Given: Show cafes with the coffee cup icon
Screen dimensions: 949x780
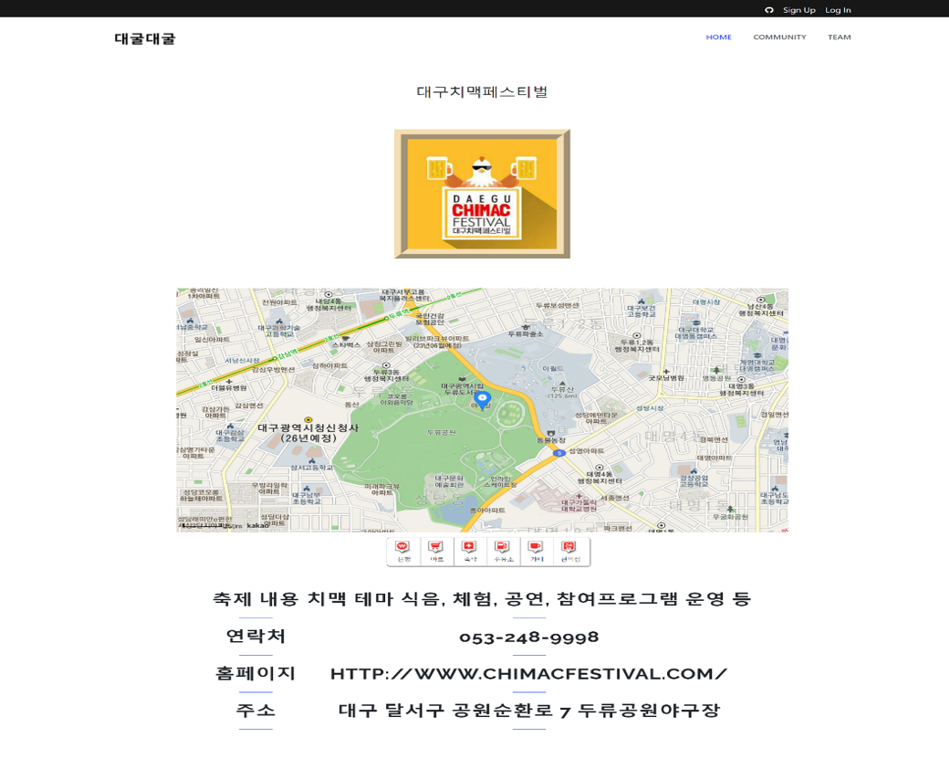Looking at the screenshot, I should pyautogui.click(x=537, y=552).
